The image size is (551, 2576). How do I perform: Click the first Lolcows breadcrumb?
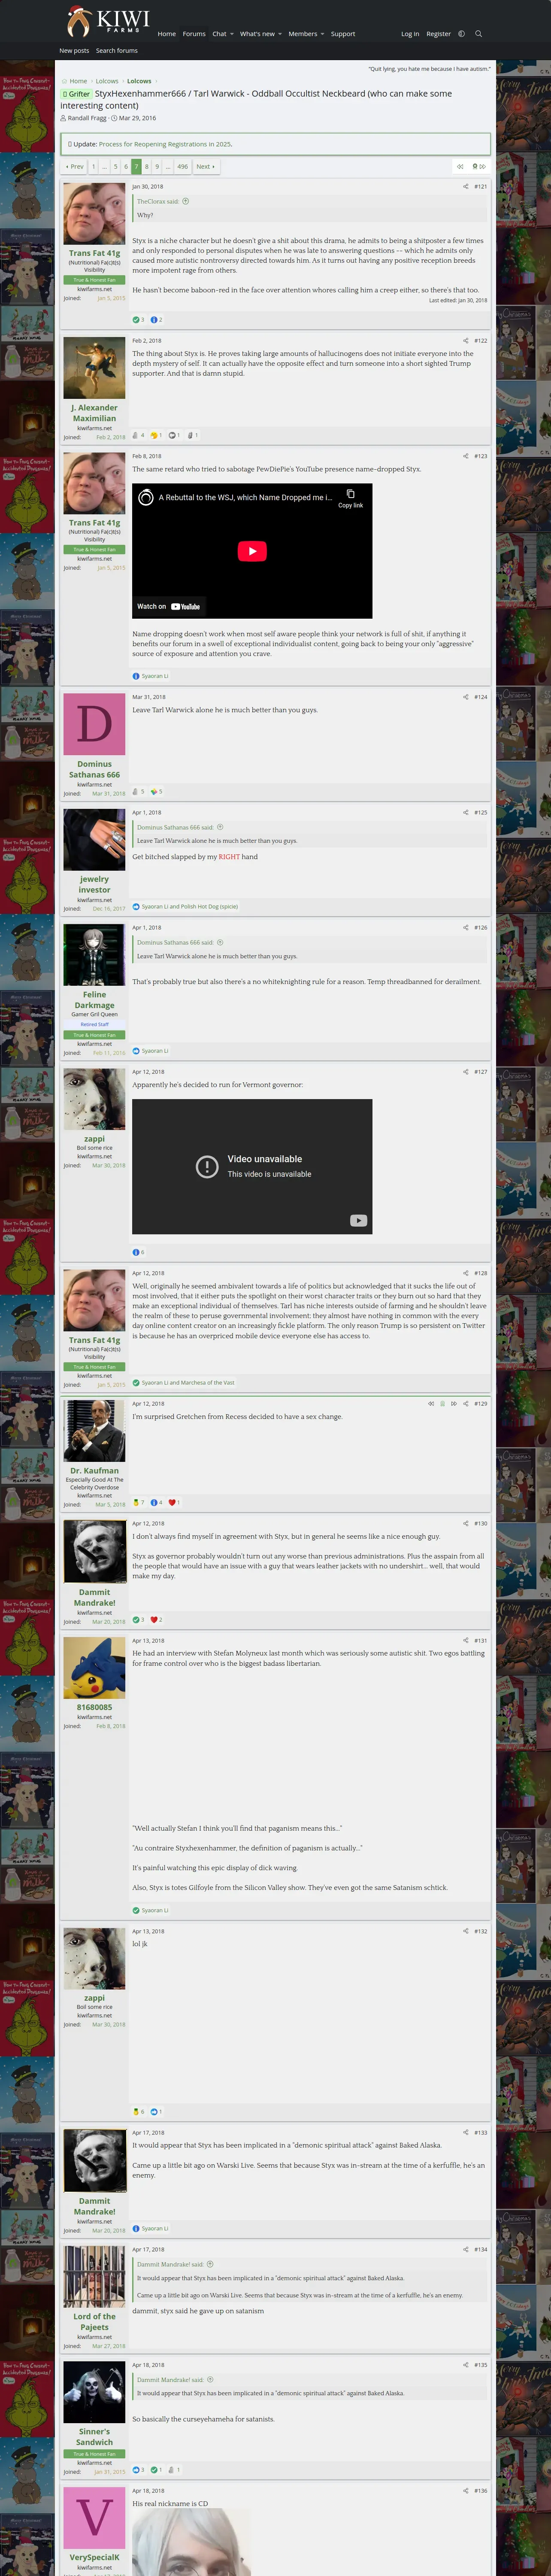pos(107,81)
